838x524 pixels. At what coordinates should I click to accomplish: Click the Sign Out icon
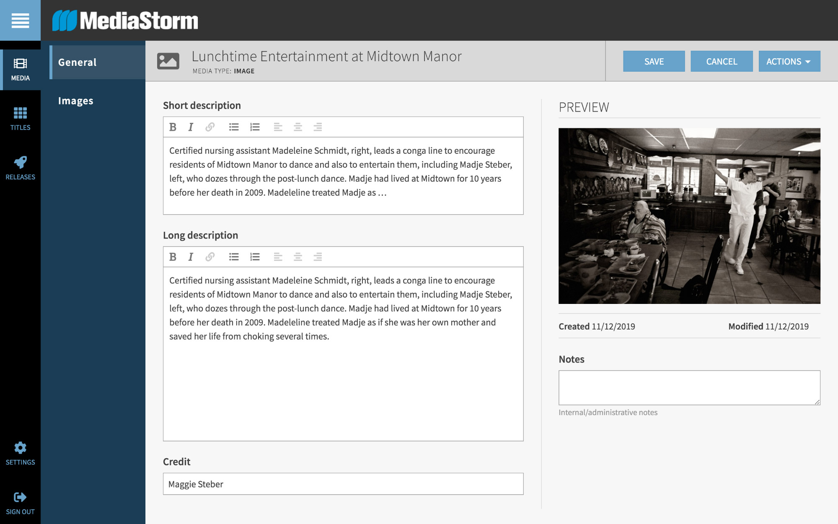coord(20,503)
